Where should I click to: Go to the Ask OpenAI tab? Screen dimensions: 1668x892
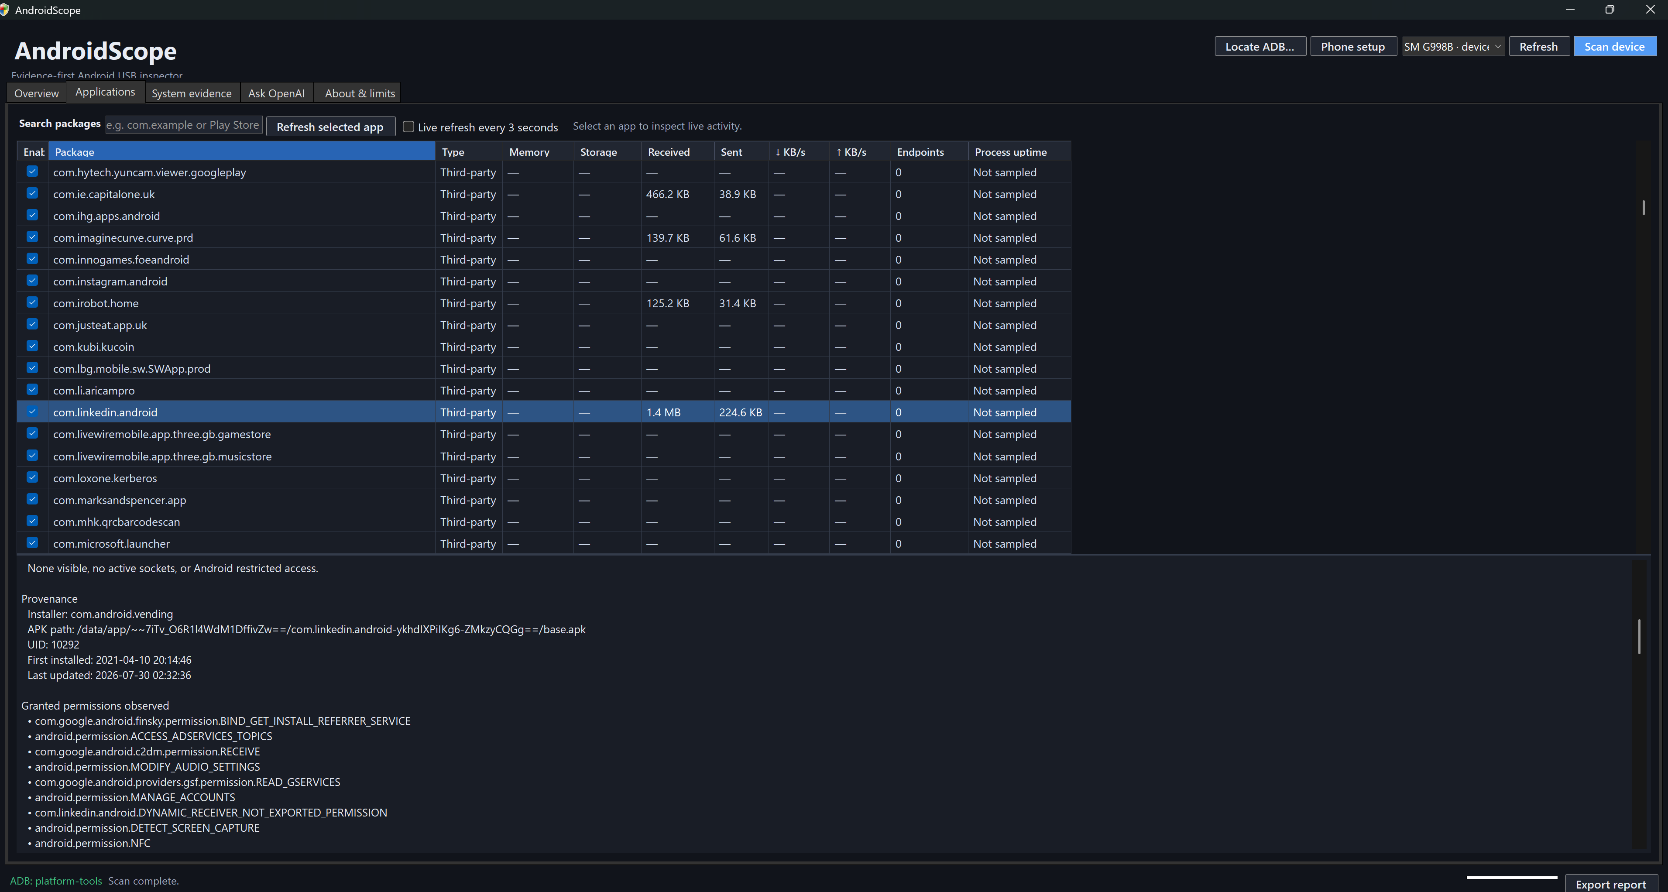277,93
